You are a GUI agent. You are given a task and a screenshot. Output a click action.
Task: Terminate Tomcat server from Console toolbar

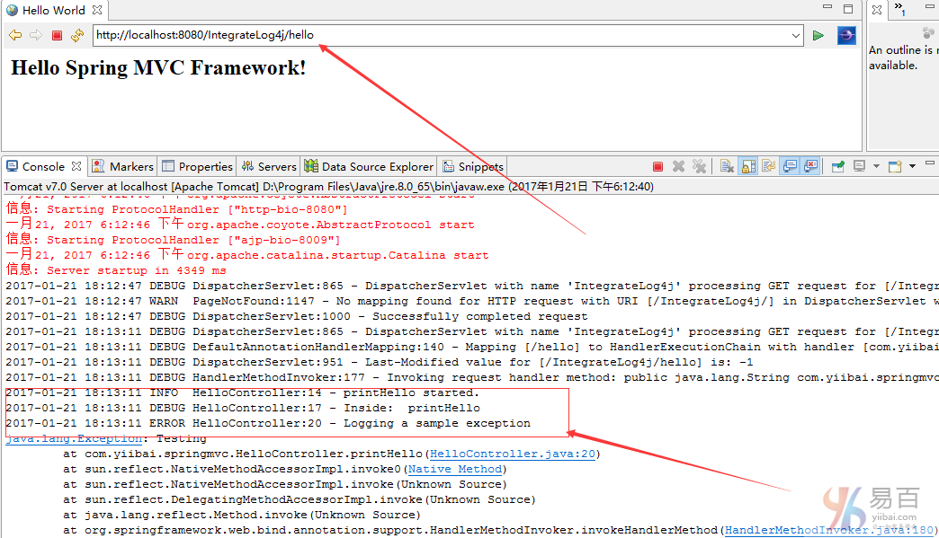[x=657, y=166]
